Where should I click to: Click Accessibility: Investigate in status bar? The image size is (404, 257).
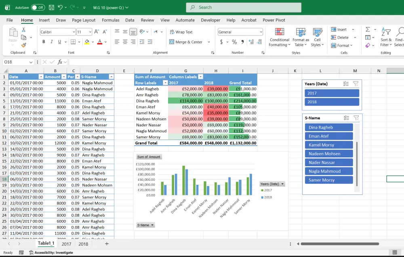click(51, 253)
